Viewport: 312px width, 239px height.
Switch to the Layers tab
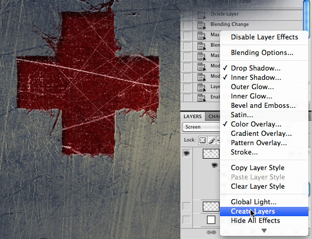pos(192,117)
